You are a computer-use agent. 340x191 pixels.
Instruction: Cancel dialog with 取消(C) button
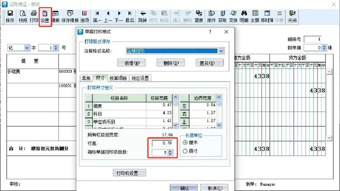(214, 188)
